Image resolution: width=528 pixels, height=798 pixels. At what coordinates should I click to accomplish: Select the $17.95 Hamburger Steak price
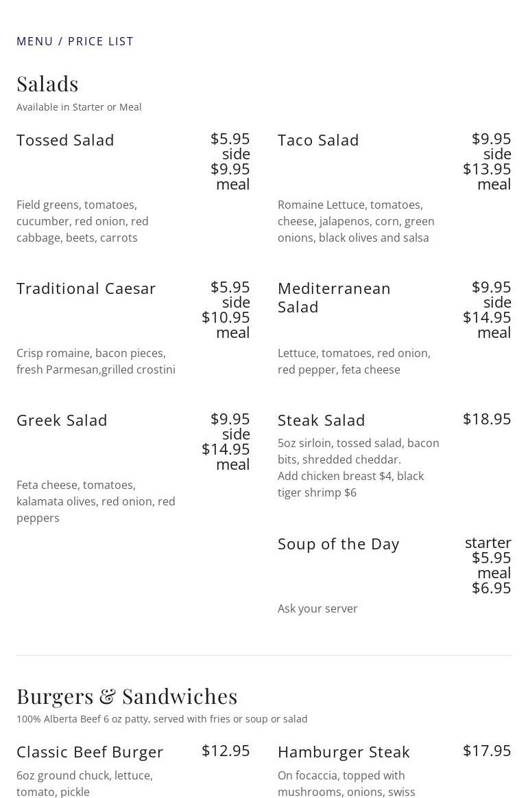(x=487, y=751)
